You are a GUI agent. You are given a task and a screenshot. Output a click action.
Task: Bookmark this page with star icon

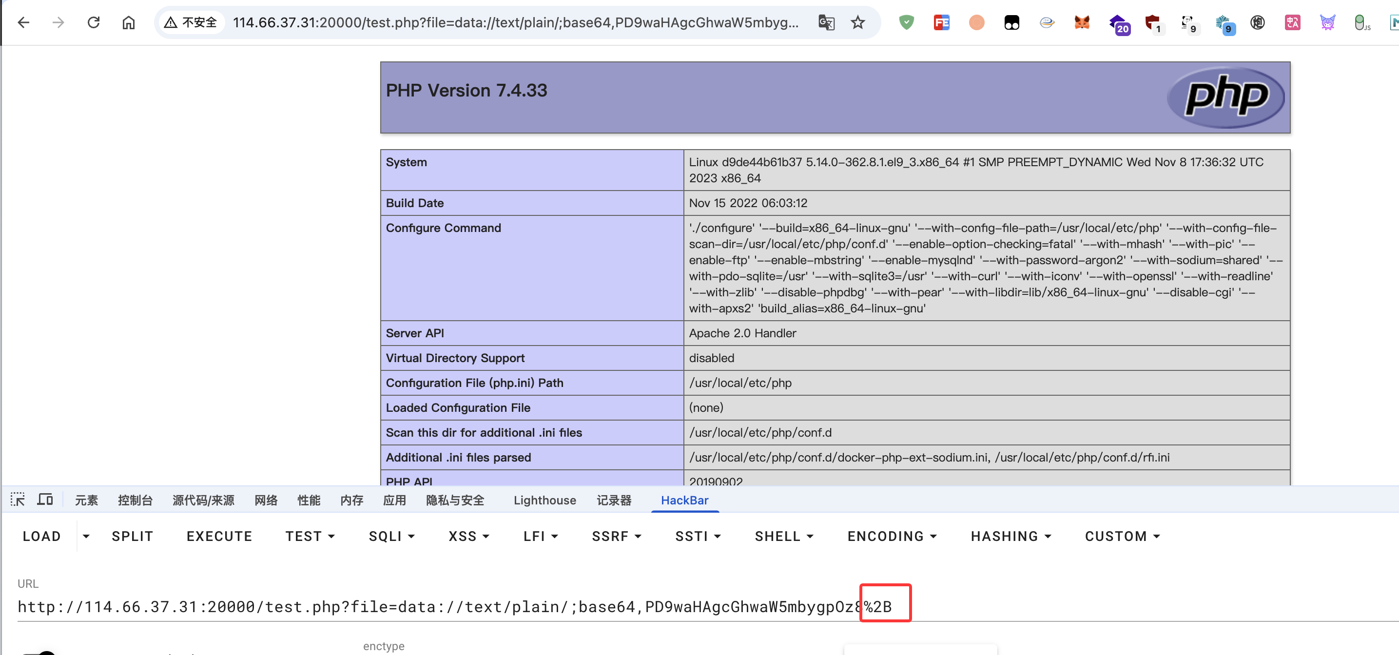[x=857, y=22]
